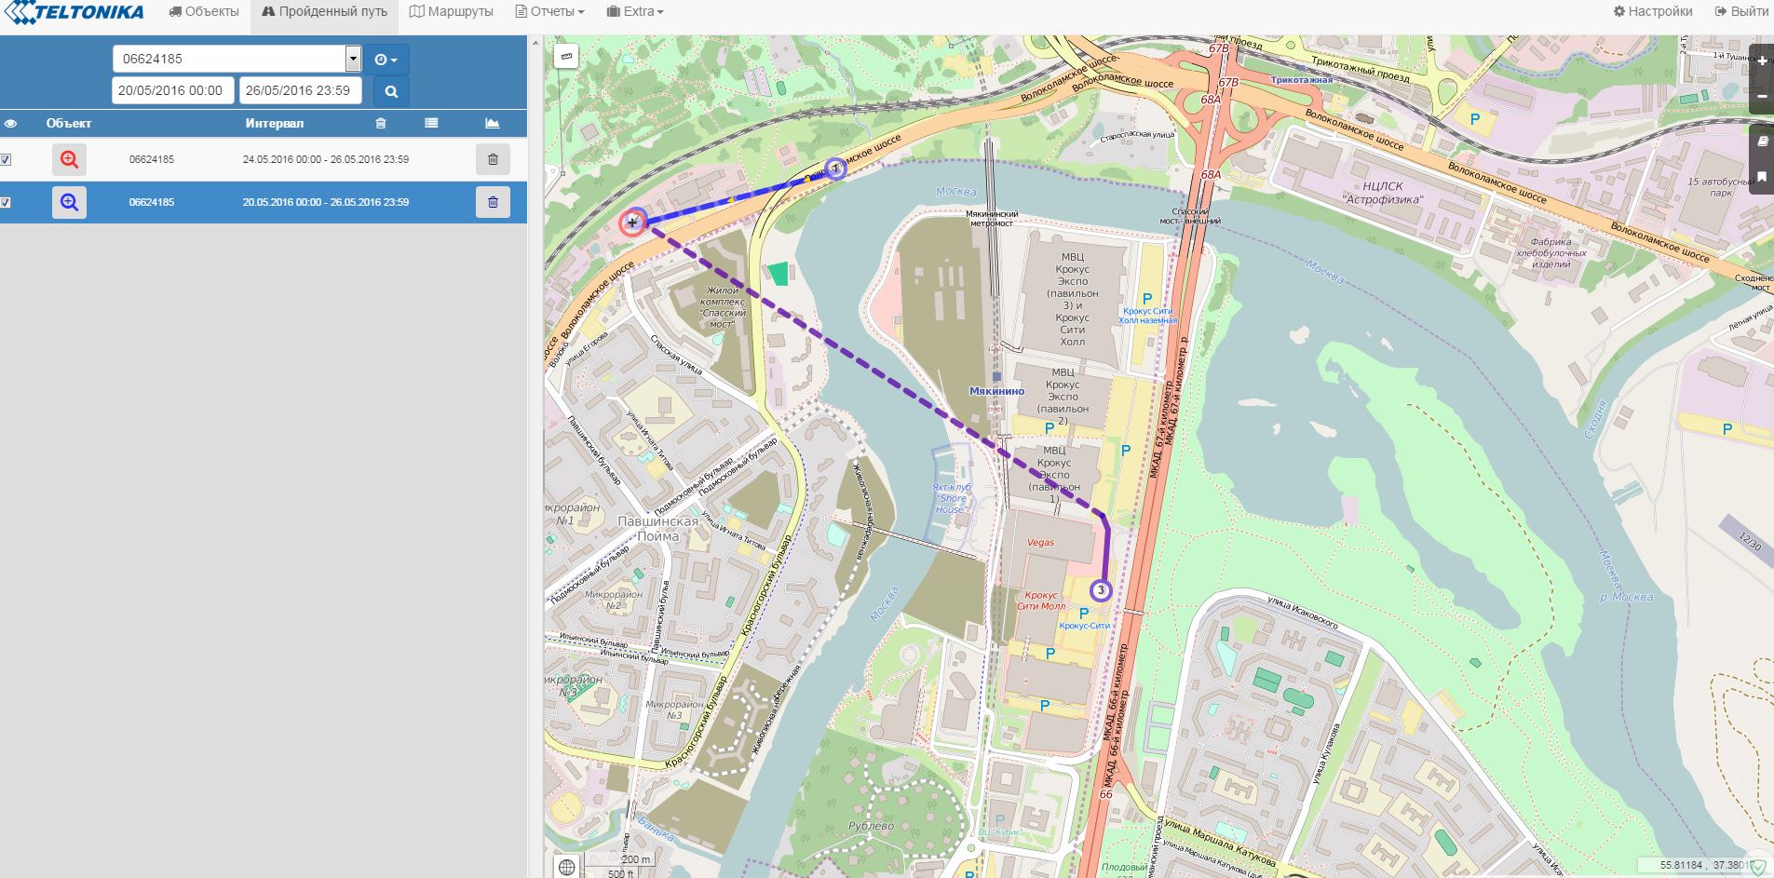Uncheck visibility of the 24.05.2016 track
The width and height of the screenshot is (1774, 878).
[6, 159]
